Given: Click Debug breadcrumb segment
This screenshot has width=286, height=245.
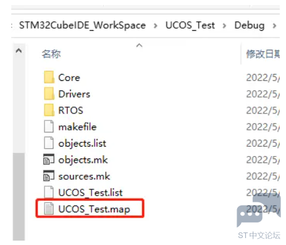Looking at the screenshot, I should coord(250,26).
